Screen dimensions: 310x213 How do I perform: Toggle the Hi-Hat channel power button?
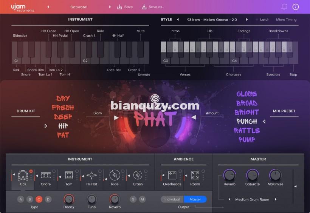point(100,171)
